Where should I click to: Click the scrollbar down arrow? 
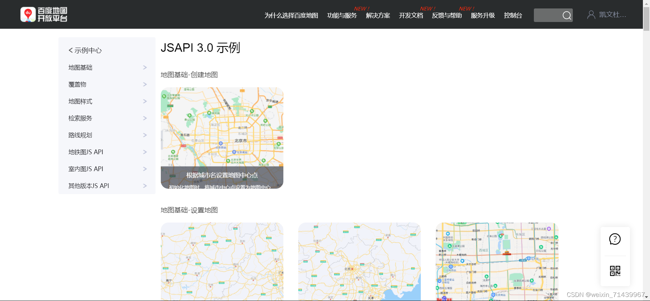[x=646, y=297]
